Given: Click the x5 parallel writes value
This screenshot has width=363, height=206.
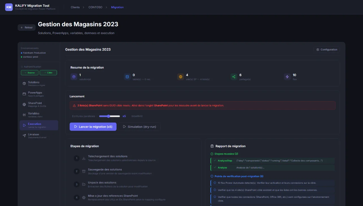Looking at the screenshot, I should 124,116.
